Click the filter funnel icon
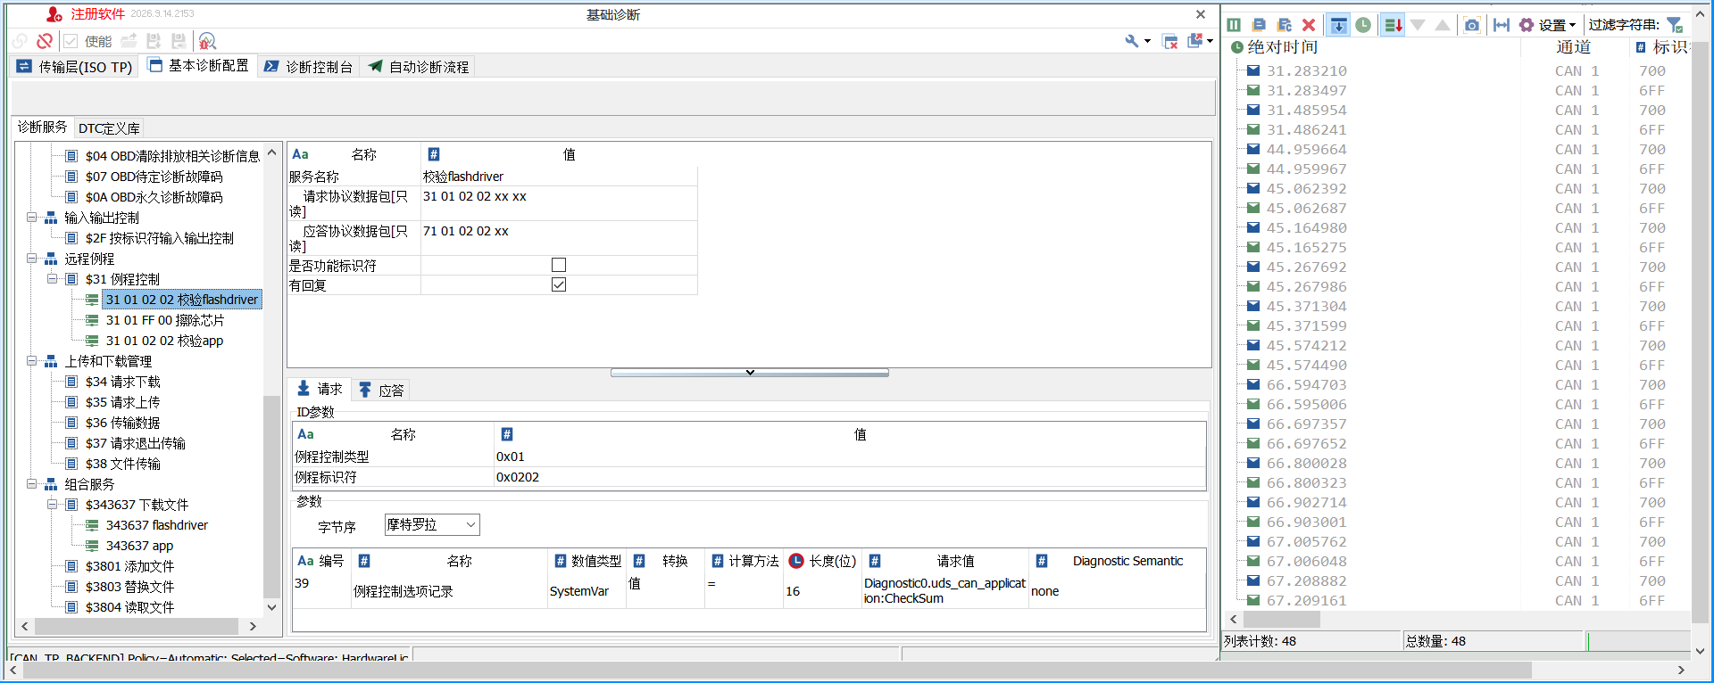The width and height of the screenshot is (1714, 683). [x=1675, y=25]
